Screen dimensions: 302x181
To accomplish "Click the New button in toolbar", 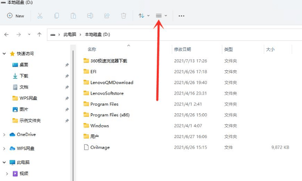I will click(x=15, y=16).
